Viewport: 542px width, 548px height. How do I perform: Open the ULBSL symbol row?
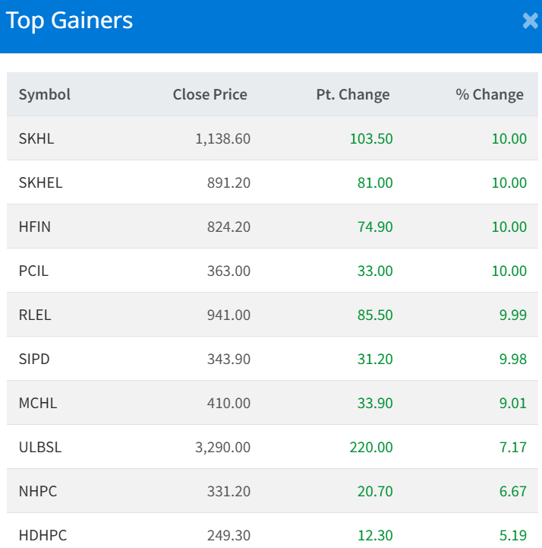point(40,447)
